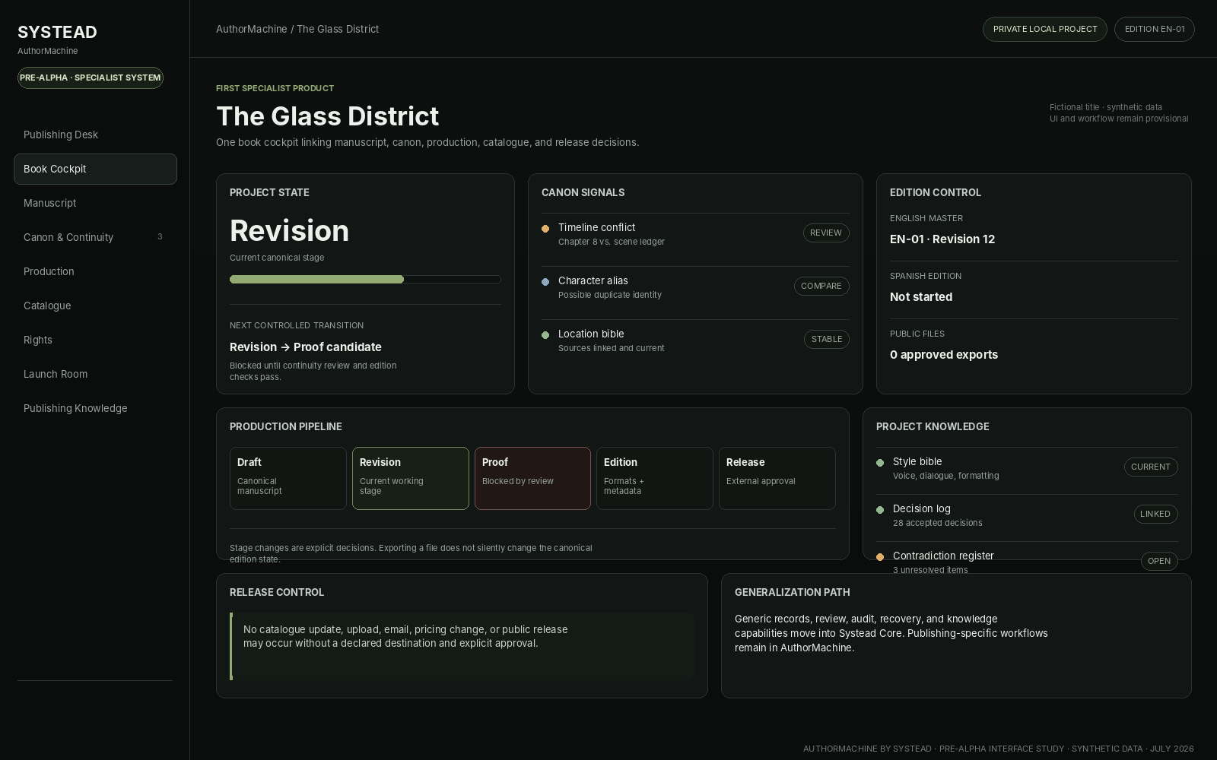Click LINKED tag for Decision log
The height and width of the screenshot is (760, 1217).
pos(1155,514)
